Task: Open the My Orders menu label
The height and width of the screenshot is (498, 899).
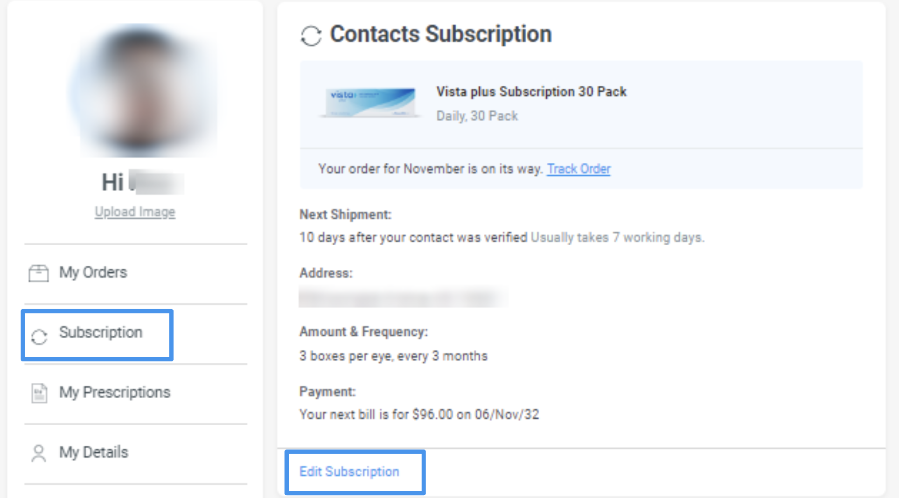Action: pyautogui.click(x=93, y=272)
